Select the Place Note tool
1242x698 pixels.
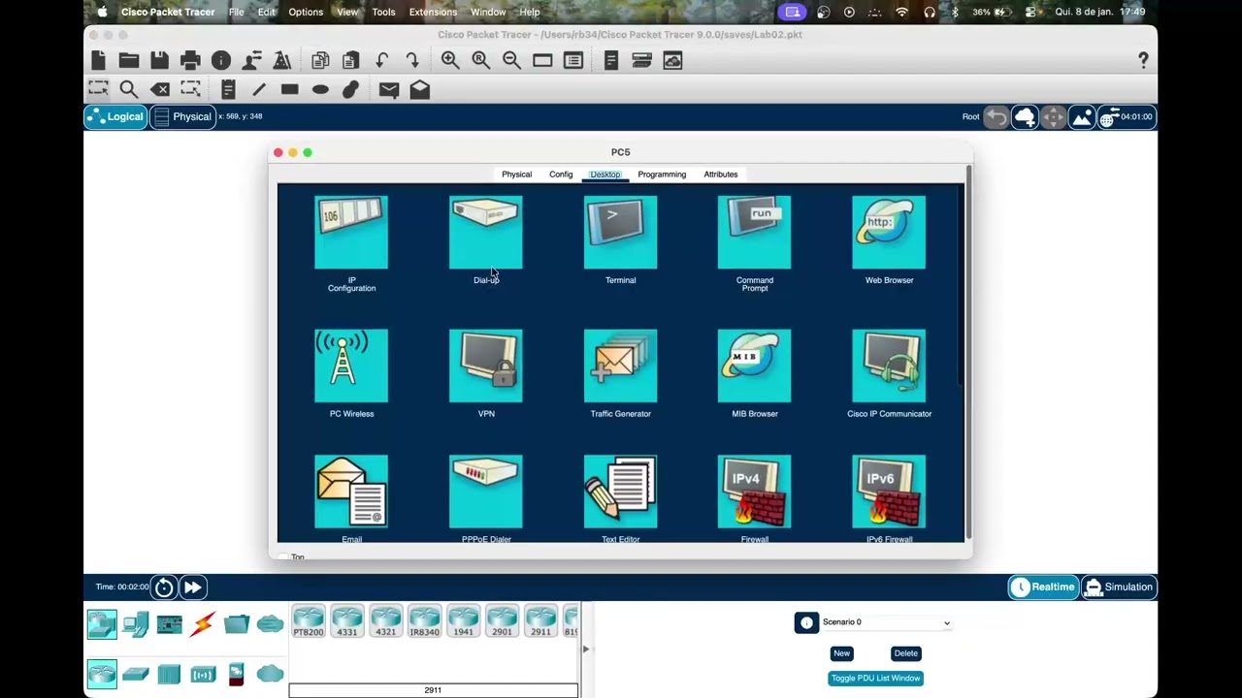228,89
